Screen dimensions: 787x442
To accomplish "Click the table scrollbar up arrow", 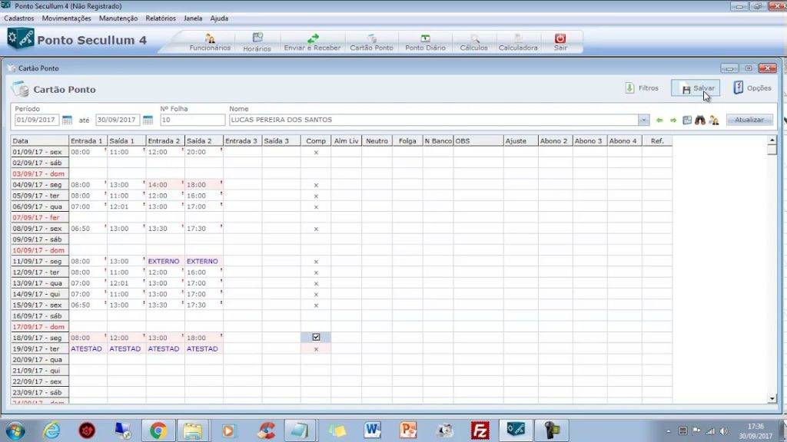I will 772,141.
